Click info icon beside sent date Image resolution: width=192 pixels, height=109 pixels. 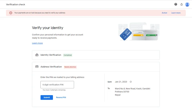131,82
